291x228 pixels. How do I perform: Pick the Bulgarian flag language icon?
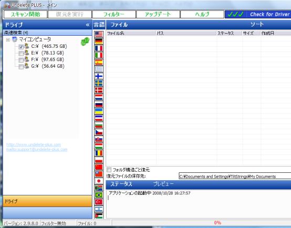click(99, 125)
